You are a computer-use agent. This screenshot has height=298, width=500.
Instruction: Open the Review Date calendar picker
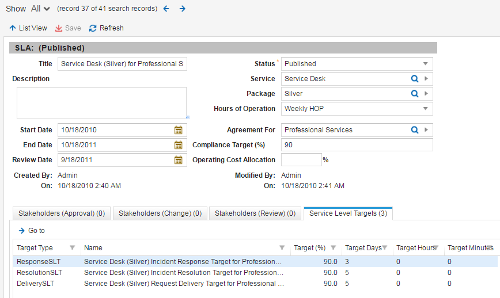(179, 160)
